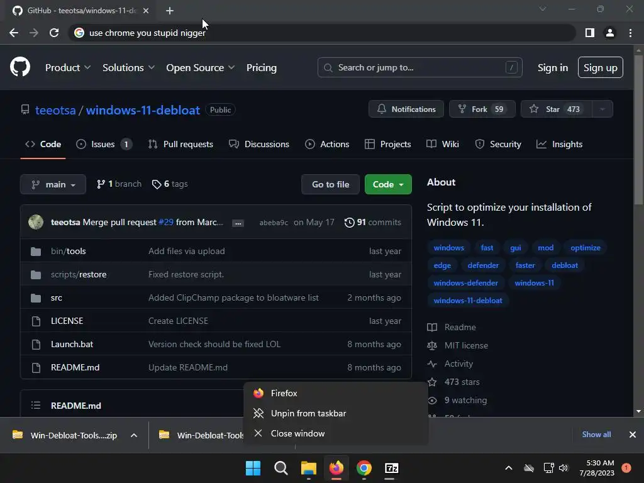This screenshot has width=644, height=483.
Task: Open the main branch selector
Action: [53, 184]
